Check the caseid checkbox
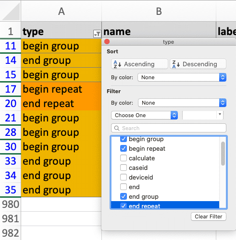The width and height of the screenshot is (236, 240). tap(124, 168)
